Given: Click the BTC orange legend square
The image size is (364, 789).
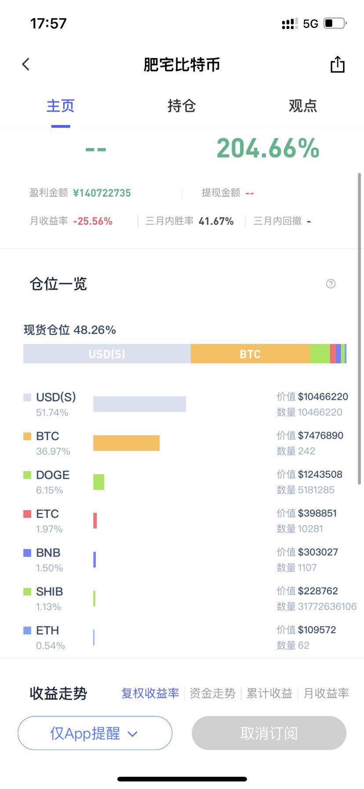Looking at the screenshot, I should pyautogui.click(x=27, y=436).
